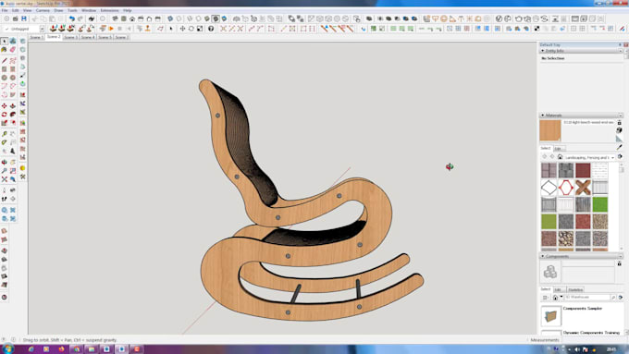
Task: Activate the Scale tool
Action: coord(4,123)
